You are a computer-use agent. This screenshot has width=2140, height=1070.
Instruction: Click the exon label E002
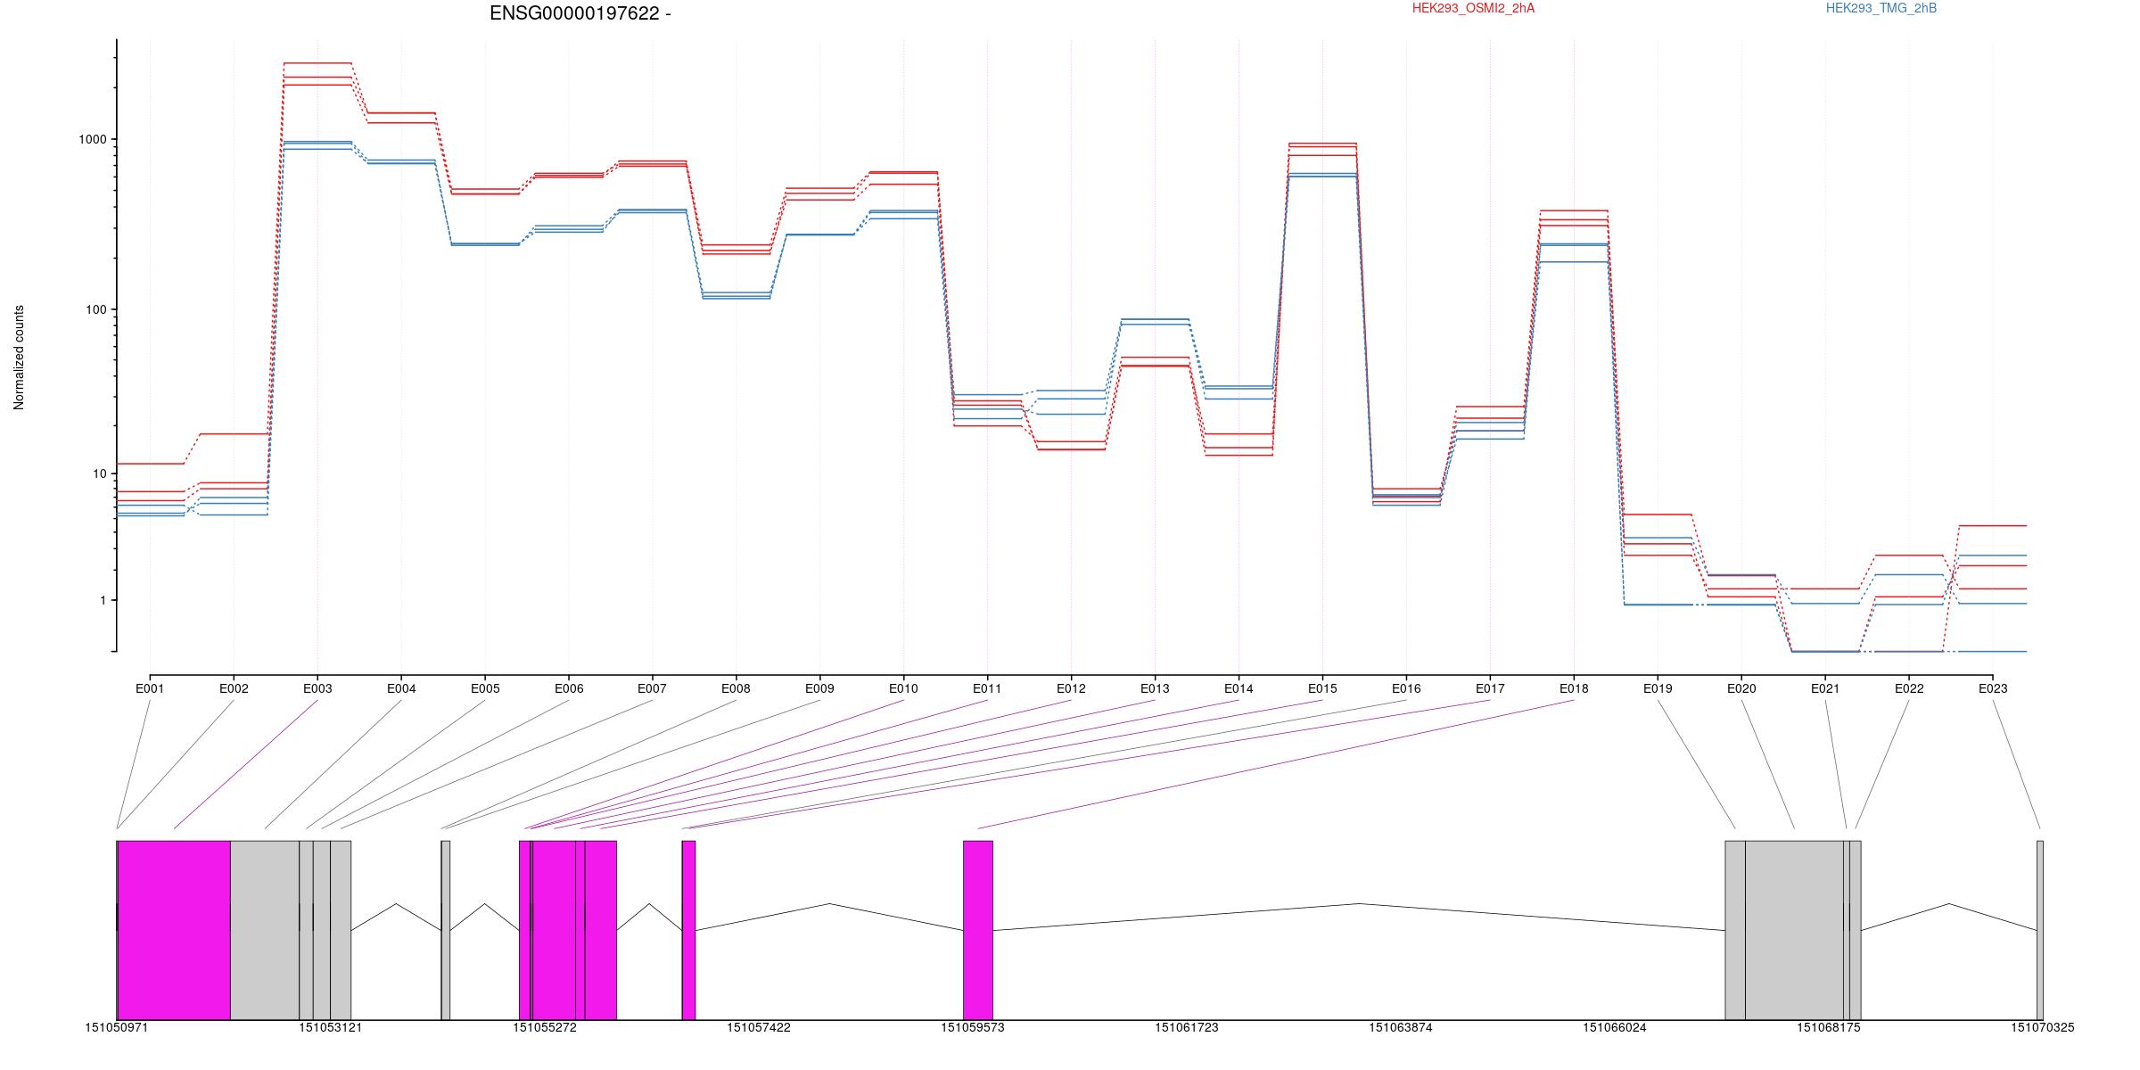click(x=234, y=688)
